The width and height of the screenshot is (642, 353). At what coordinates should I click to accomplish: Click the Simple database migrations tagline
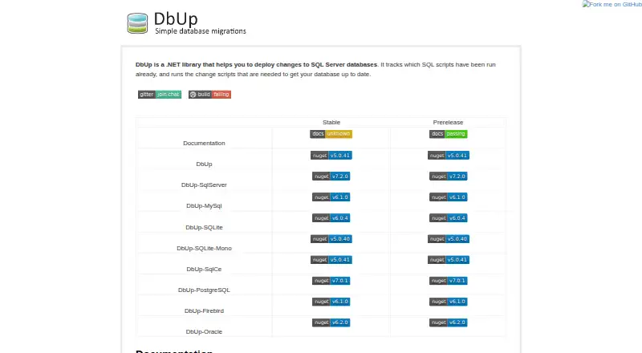200,31
